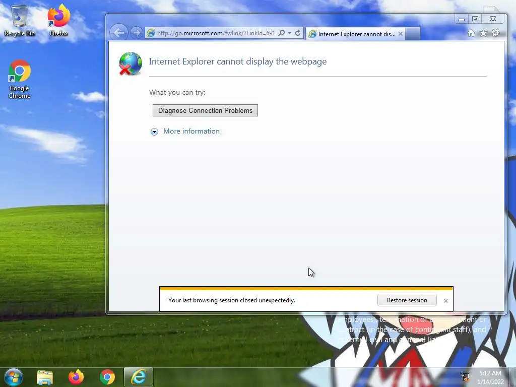The image size is (516, 387).
Task: Open the Recycle Bin desktop icon
Action: pyautogui.click(x=20, y=20)
